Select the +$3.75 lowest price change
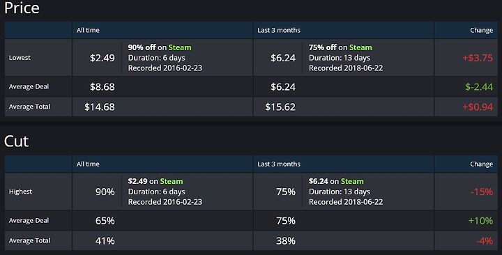Image resolution: width=502 pixels, height=255 pixels. pos(478,58)
